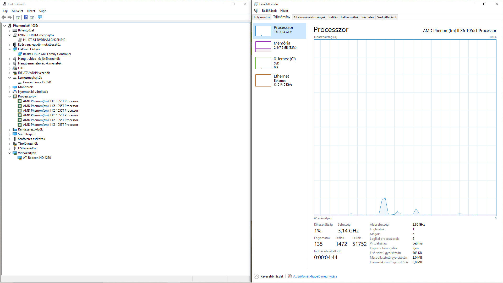Click the blue help icon in toolbar
This screenshot has height=283, width=503.
pyautogui.click(x=26, y=17)
